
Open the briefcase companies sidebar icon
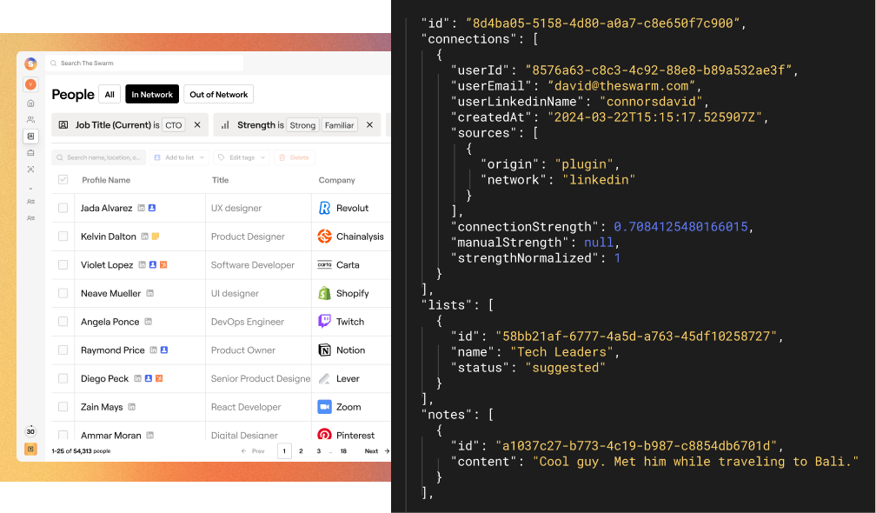pos(30,152)
